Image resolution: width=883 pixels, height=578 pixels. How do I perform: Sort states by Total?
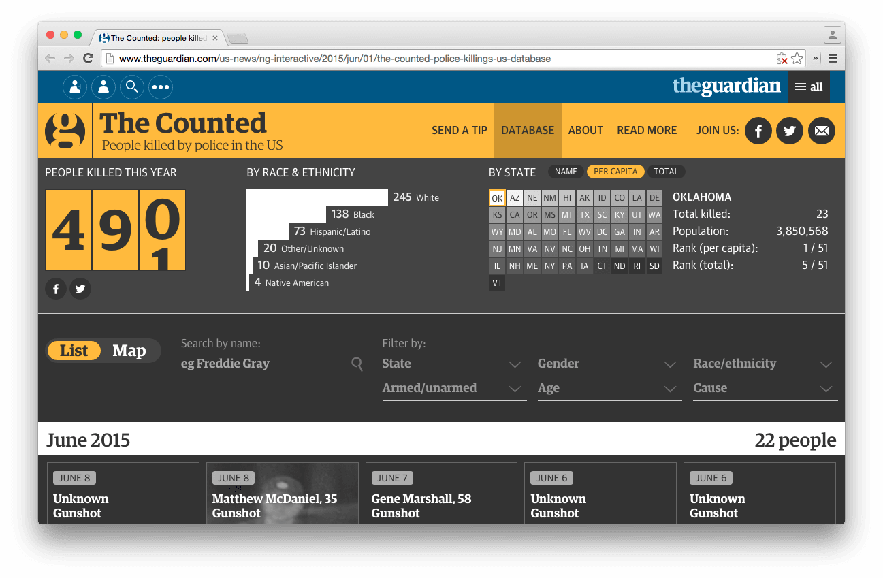click(x=666, y=172)
